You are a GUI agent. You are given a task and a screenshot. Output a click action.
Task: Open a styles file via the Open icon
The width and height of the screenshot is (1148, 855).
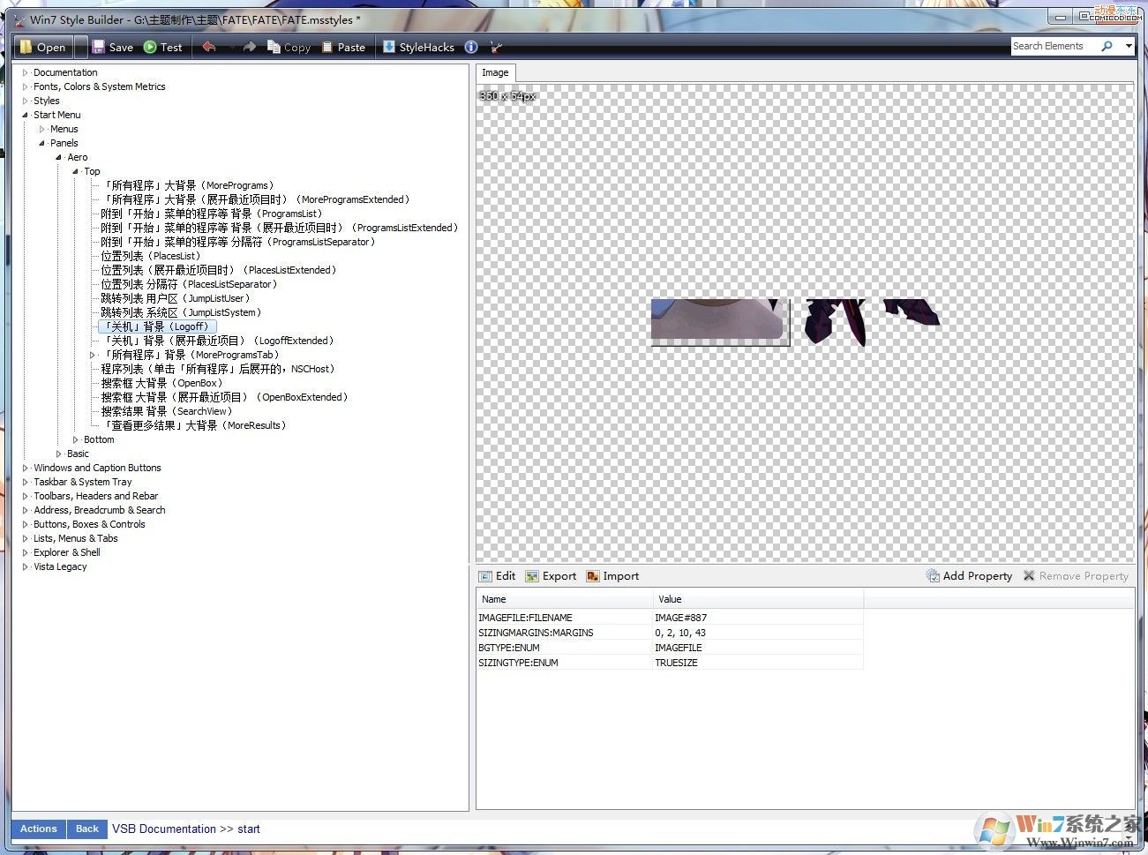pos(42,46)
